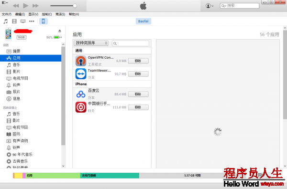Screen dimensions: 287x189
Task: Open the 古典音乐 smart playlist
Action: point(31,161)
